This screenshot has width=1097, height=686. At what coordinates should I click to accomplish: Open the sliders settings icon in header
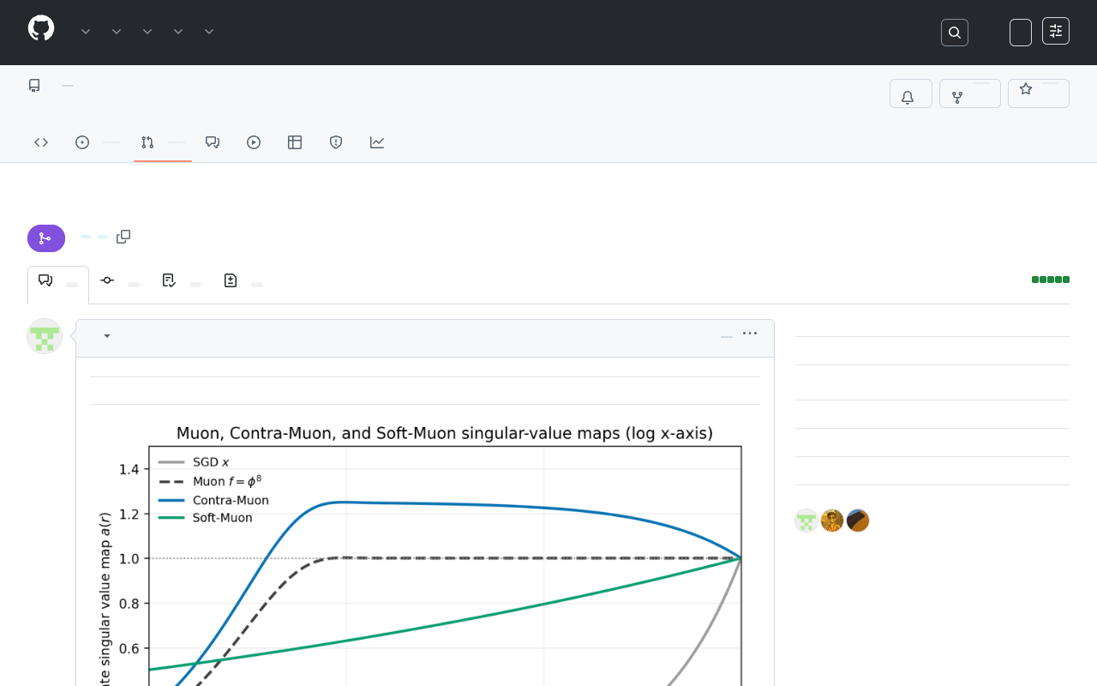pyautogui.click(x=1056, y=31)
